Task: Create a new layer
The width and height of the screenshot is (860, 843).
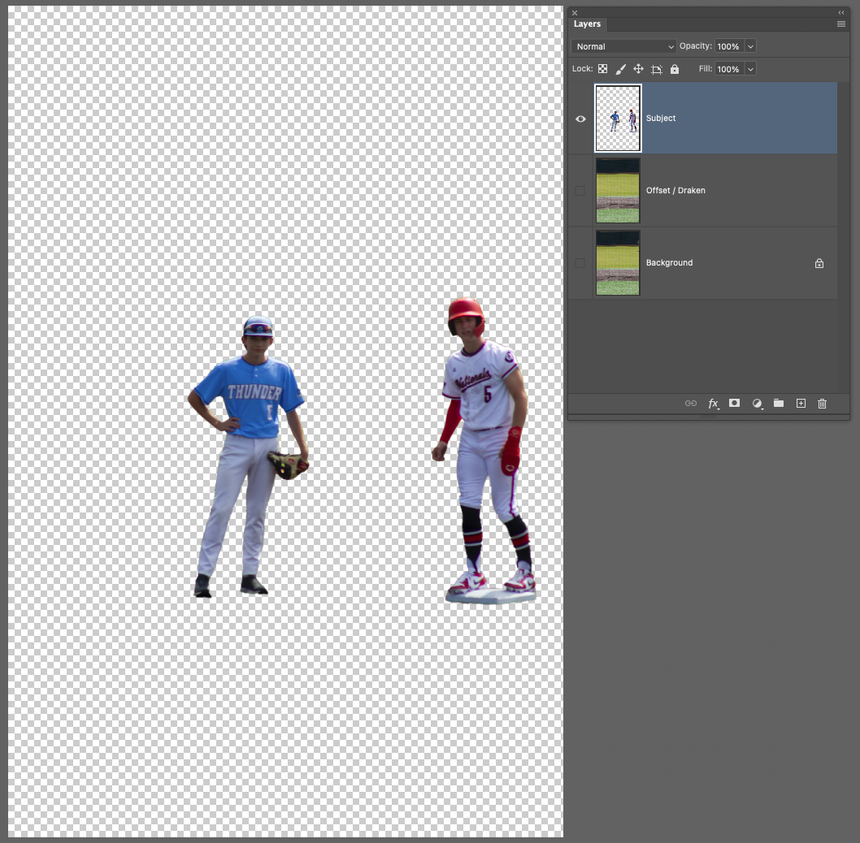Action: point(801,403)
